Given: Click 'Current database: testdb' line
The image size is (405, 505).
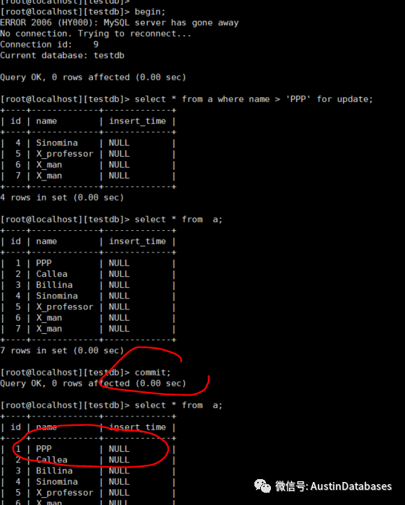Looking at the screenshot, I should (62, 55).
